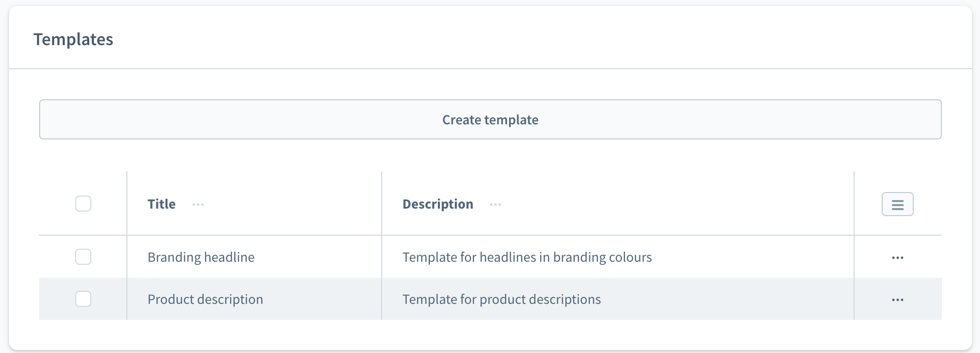Open context menu for Product description row
Viewport: 980px width, 353px height.
(x=897, y=300)
